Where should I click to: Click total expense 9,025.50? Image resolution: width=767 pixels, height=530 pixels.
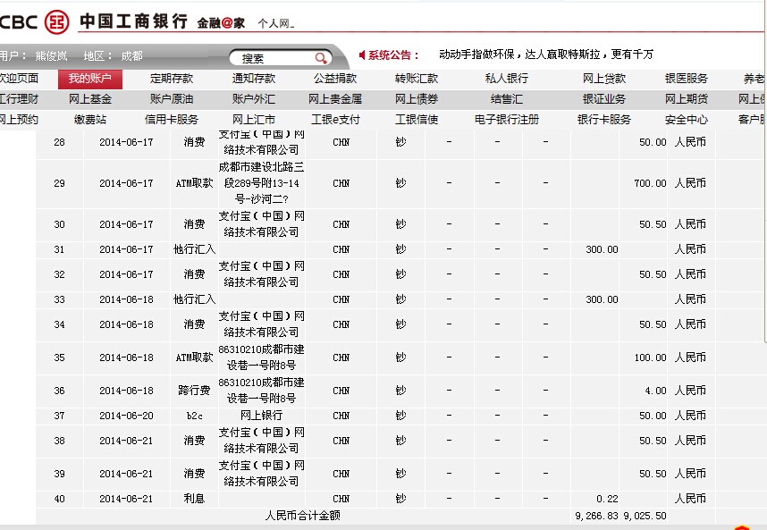645,516
